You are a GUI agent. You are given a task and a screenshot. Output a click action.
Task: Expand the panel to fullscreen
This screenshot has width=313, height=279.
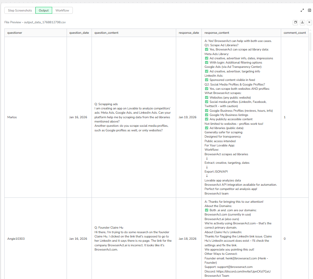tap(302, 10)
